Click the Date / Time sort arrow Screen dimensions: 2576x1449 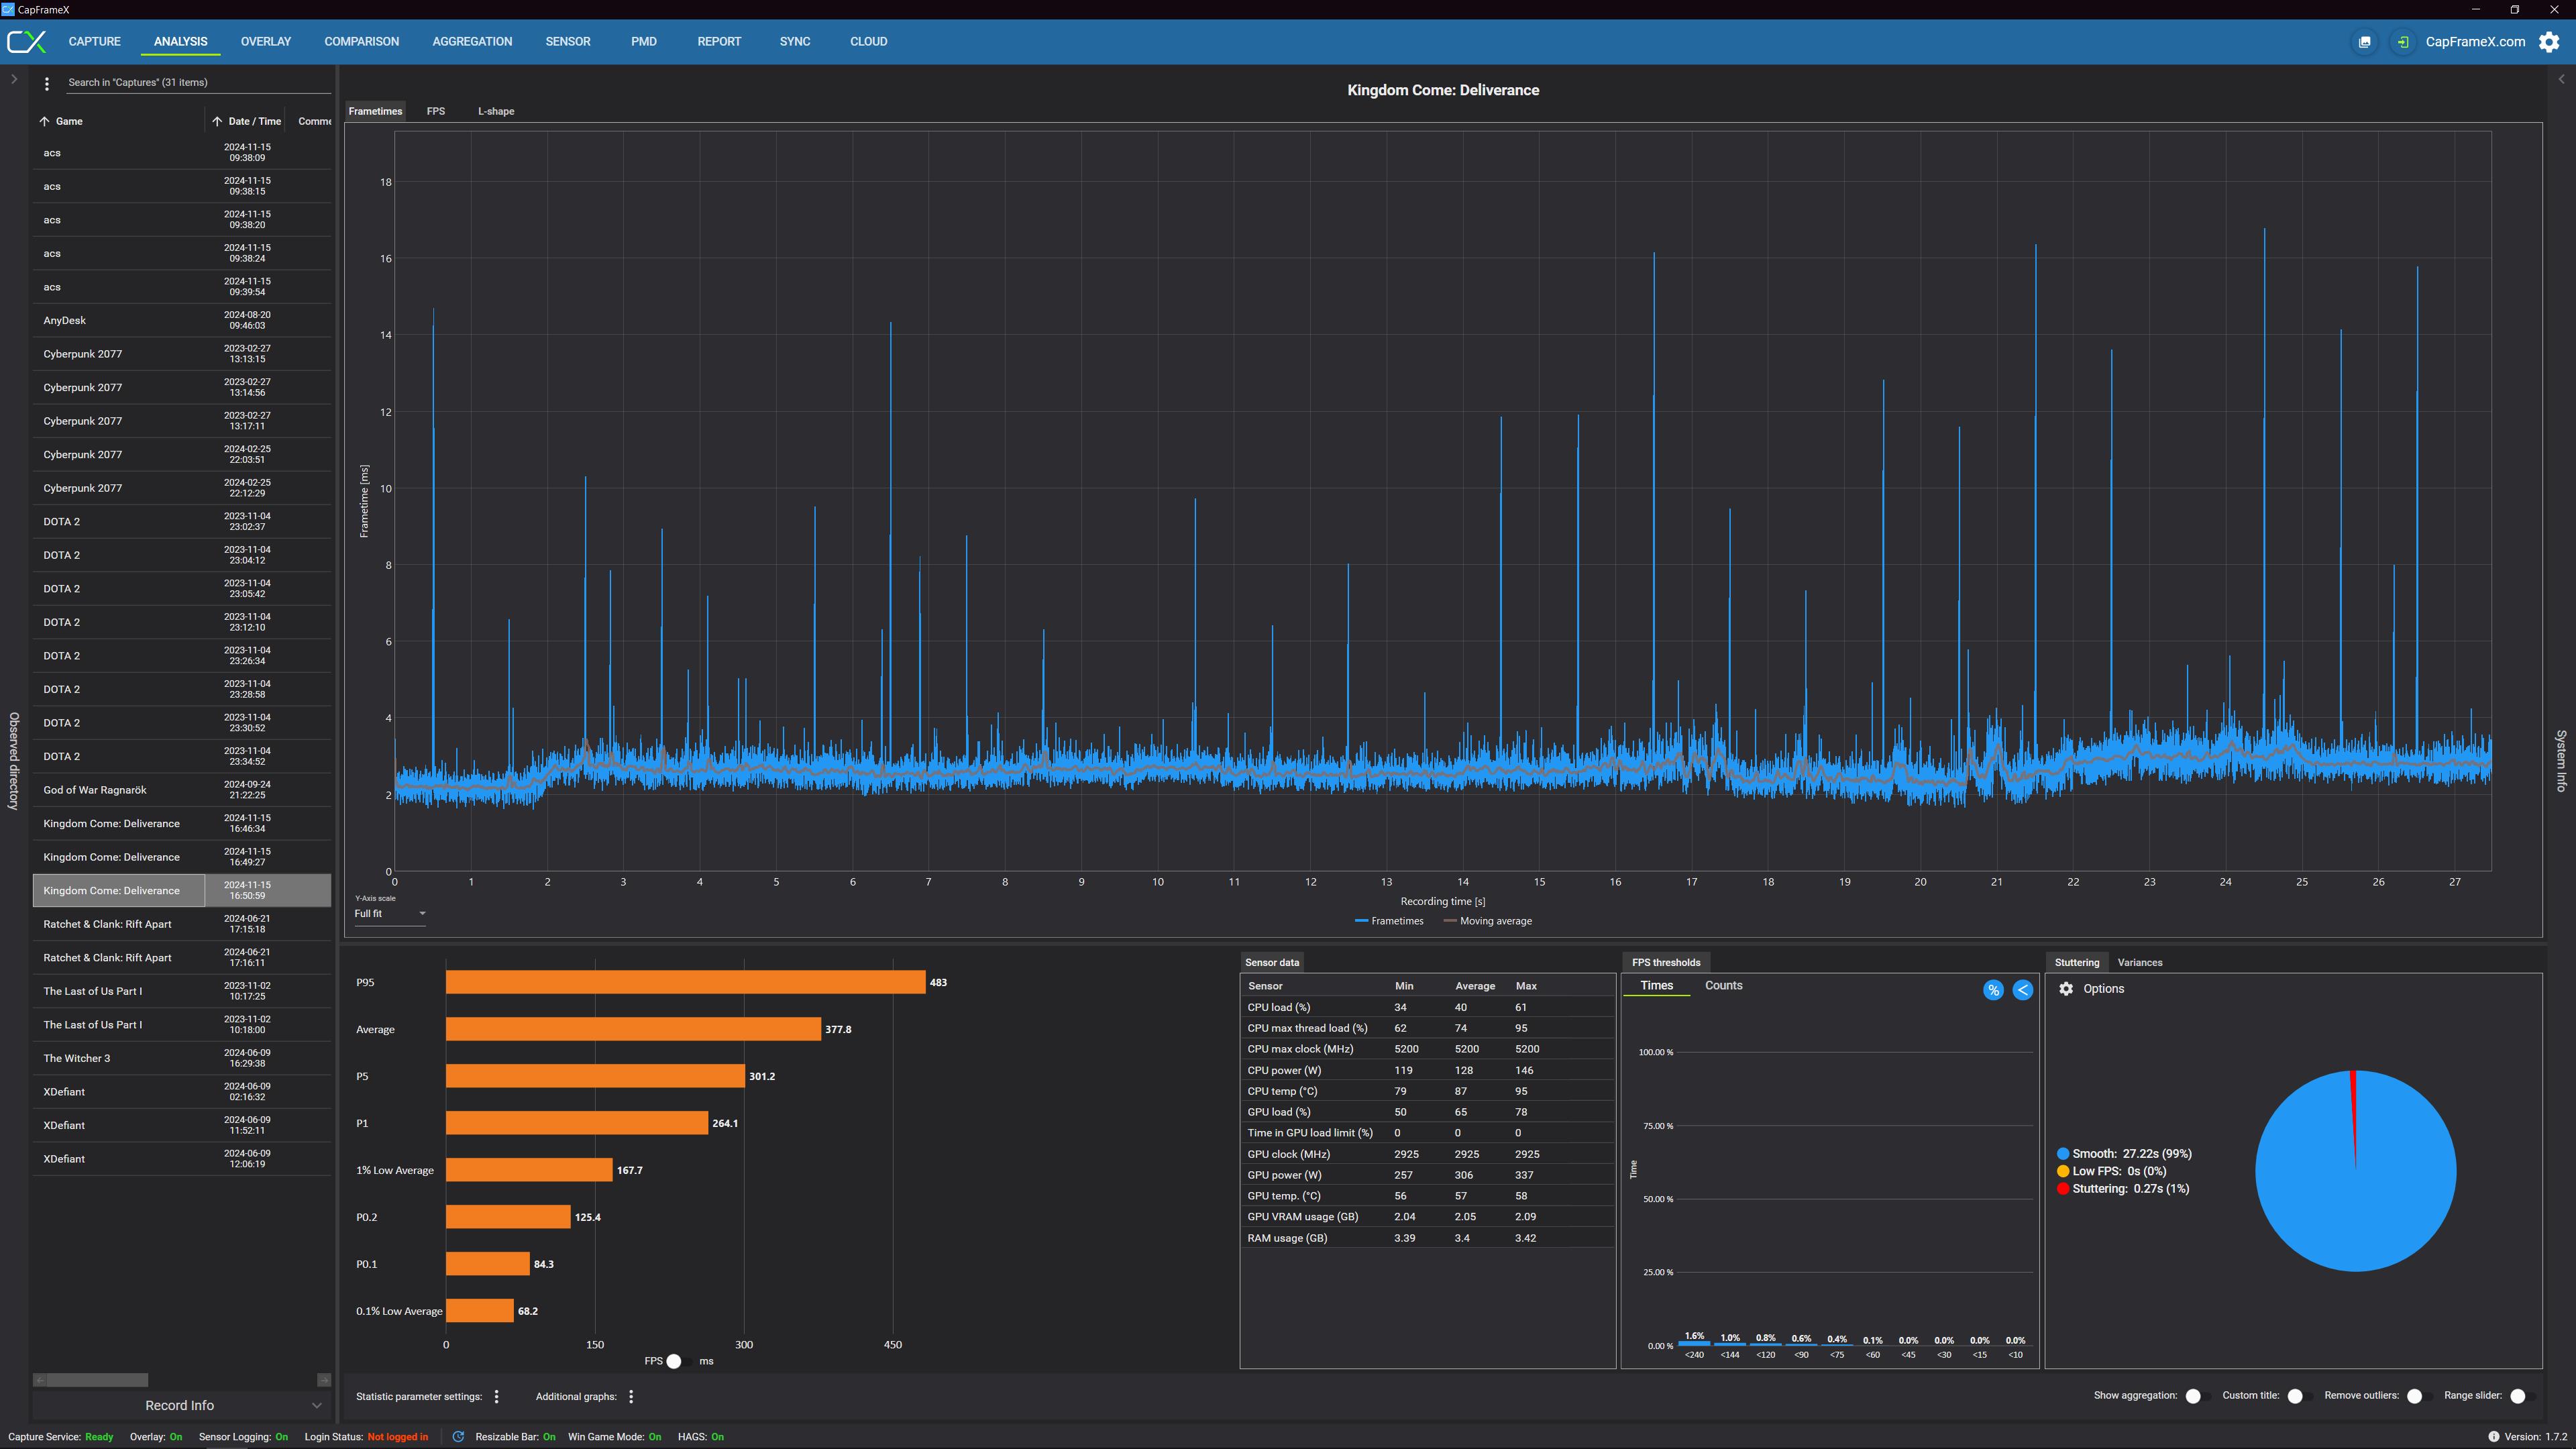coord(217,121)
